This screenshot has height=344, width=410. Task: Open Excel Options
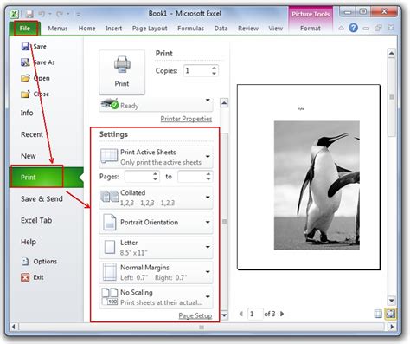click(x=39, y=262)
